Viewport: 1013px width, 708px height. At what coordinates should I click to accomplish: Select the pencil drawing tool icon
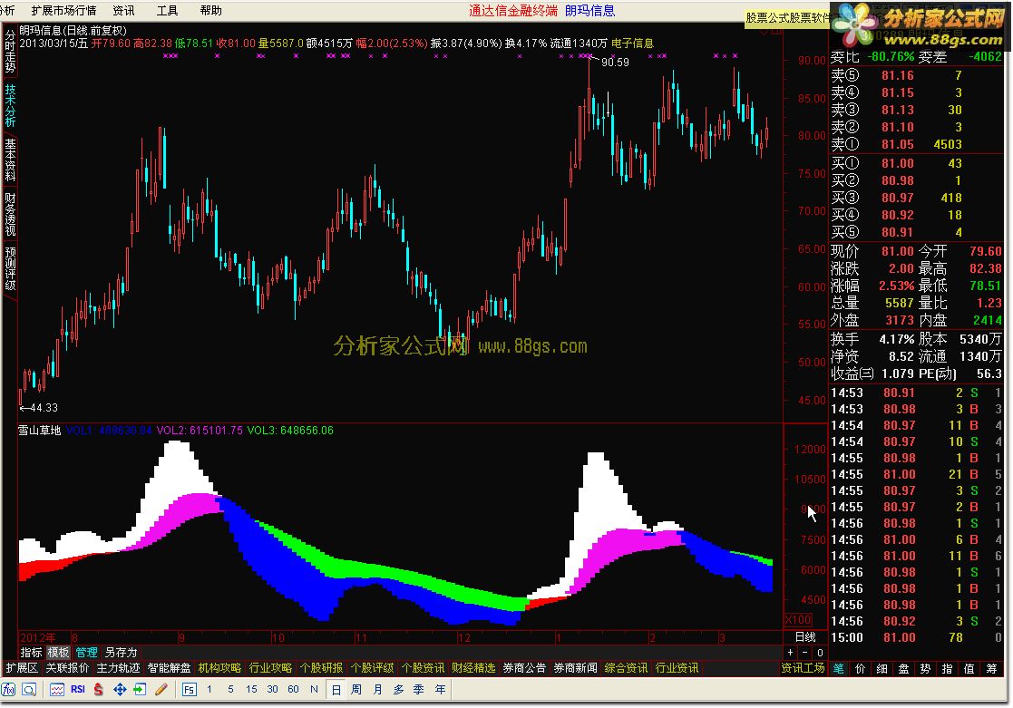(x=161, y=689)
